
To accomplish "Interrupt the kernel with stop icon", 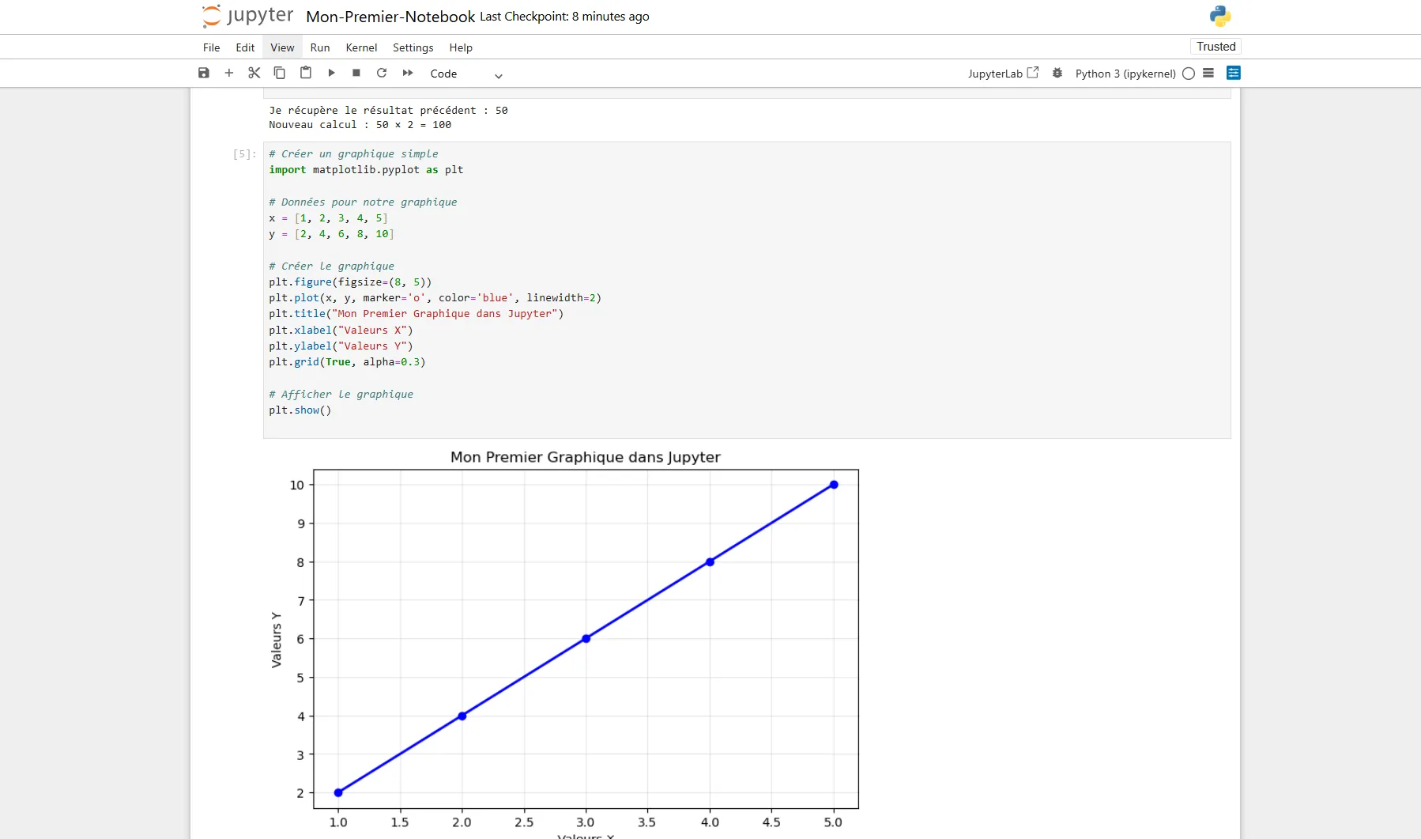I will coord(356,73).
